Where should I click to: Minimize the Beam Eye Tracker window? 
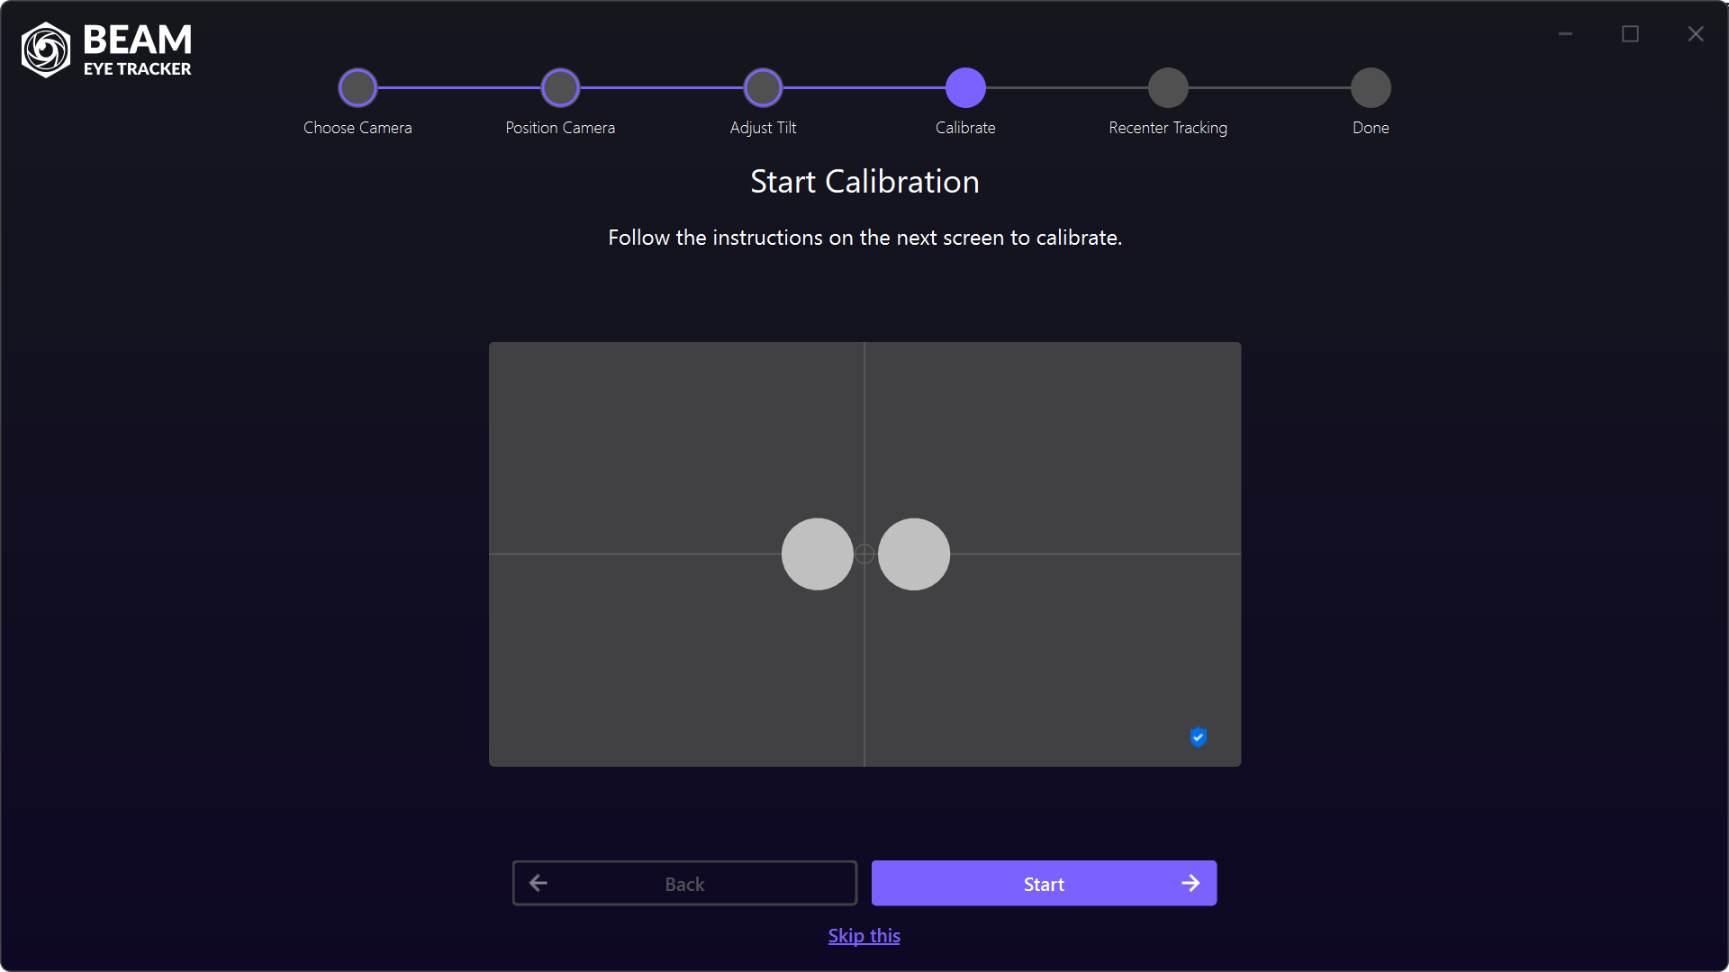coord(1565,34)
